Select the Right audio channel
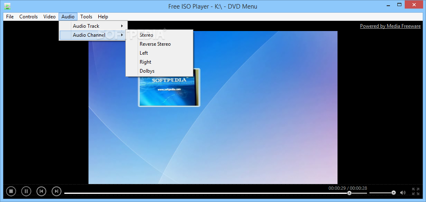Screen dimensions: 426x202 (159, 62)
